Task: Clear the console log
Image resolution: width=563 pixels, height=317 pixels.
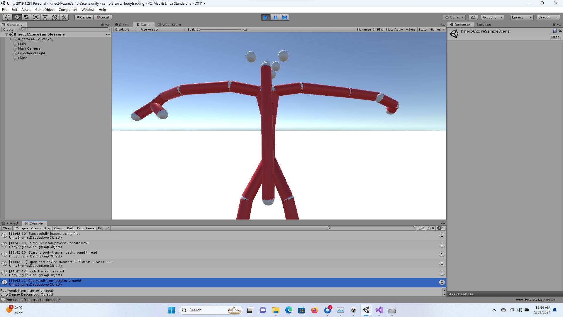Action: point(6,228)
